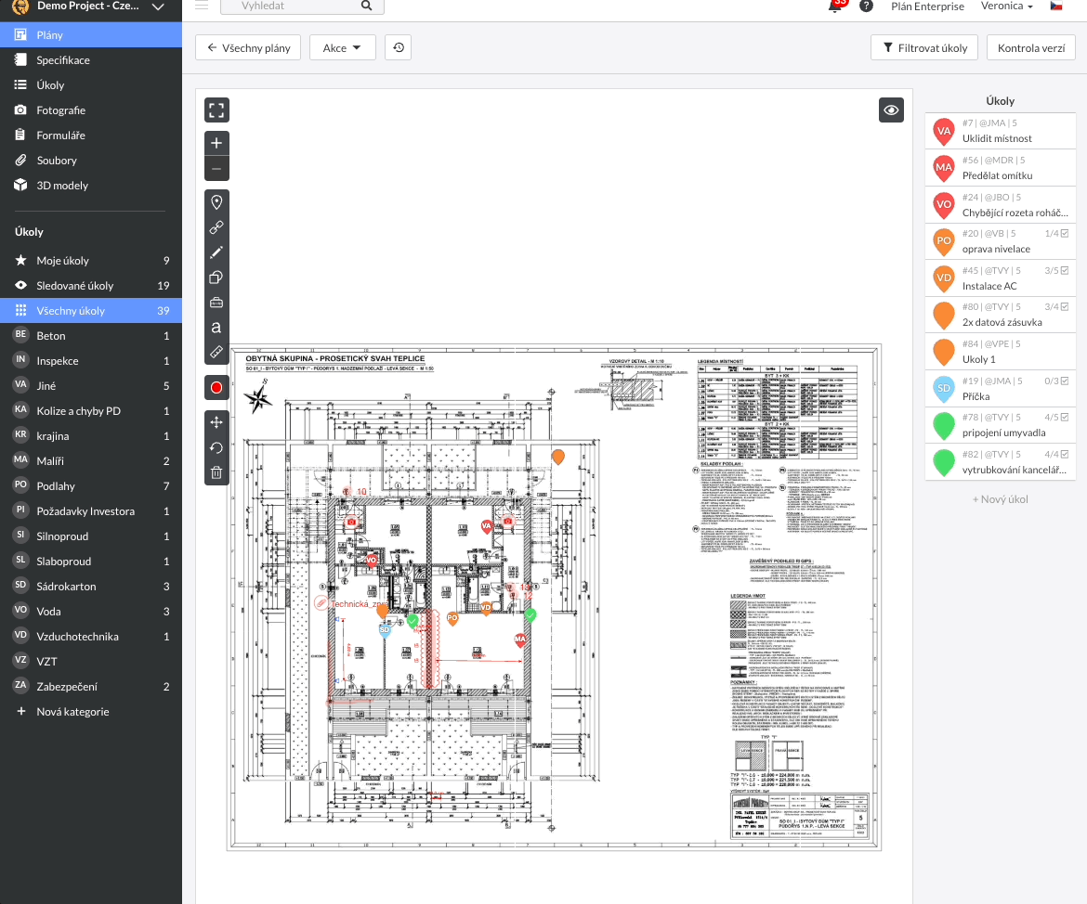
Task: Filter by Sádrokarton category
Action: click(91, 586)
